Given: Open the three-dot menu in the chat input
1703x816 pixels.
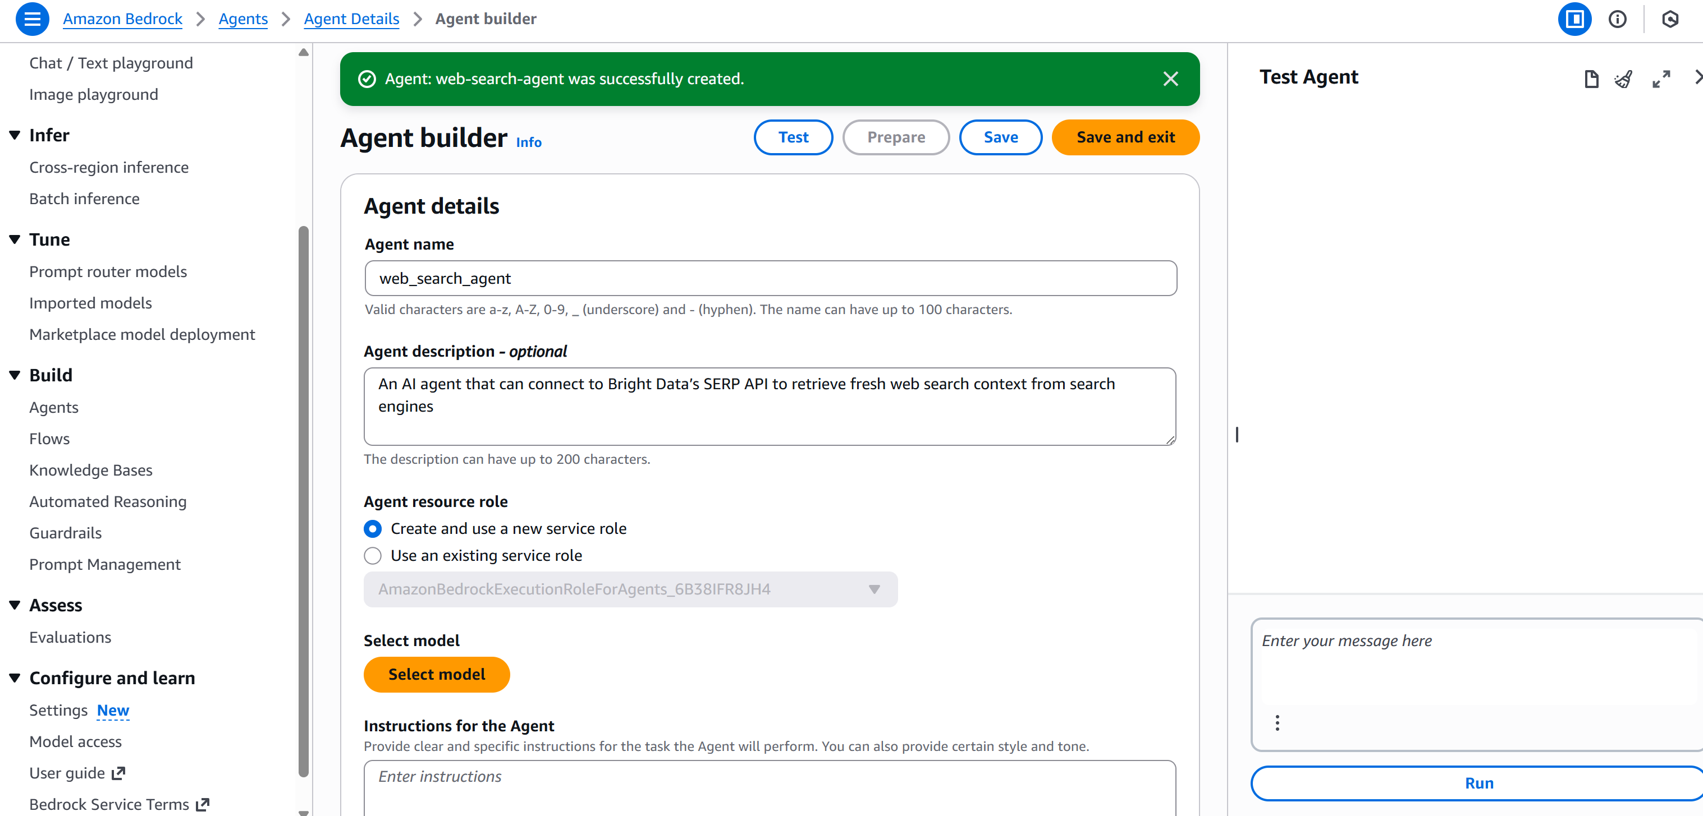Looking at the screenshot, I should 1278,723.
